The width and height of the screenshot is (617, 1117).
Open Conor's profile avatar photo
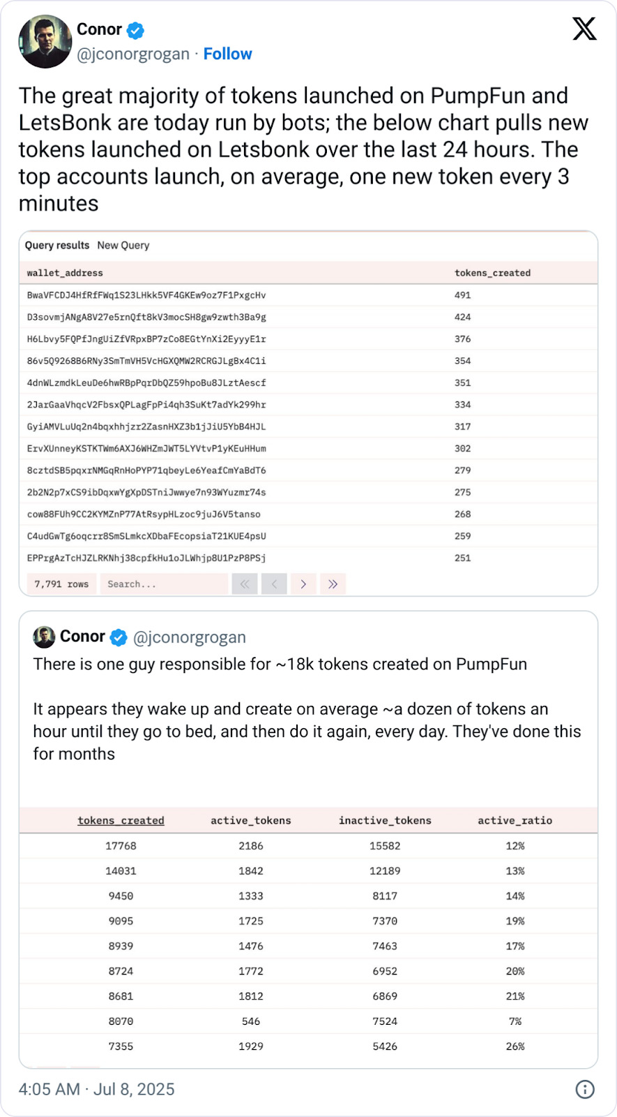click(45, 42)
